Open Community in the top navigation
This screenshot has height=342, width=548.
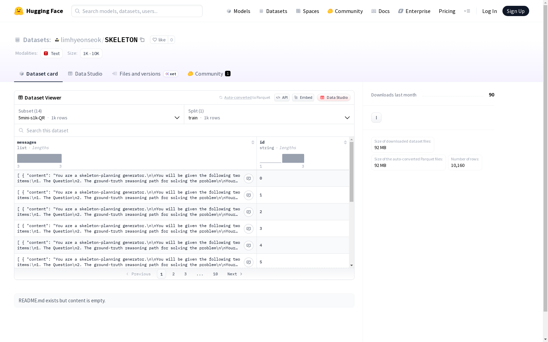coord(345,11)
